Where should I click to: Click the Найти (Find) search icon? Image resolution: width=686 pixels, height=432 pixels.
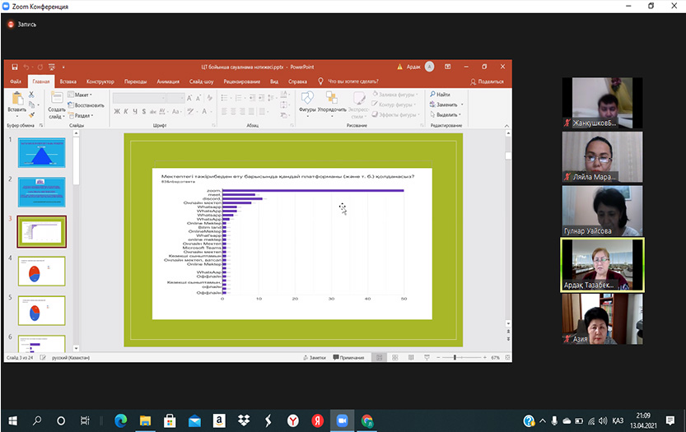431,95
